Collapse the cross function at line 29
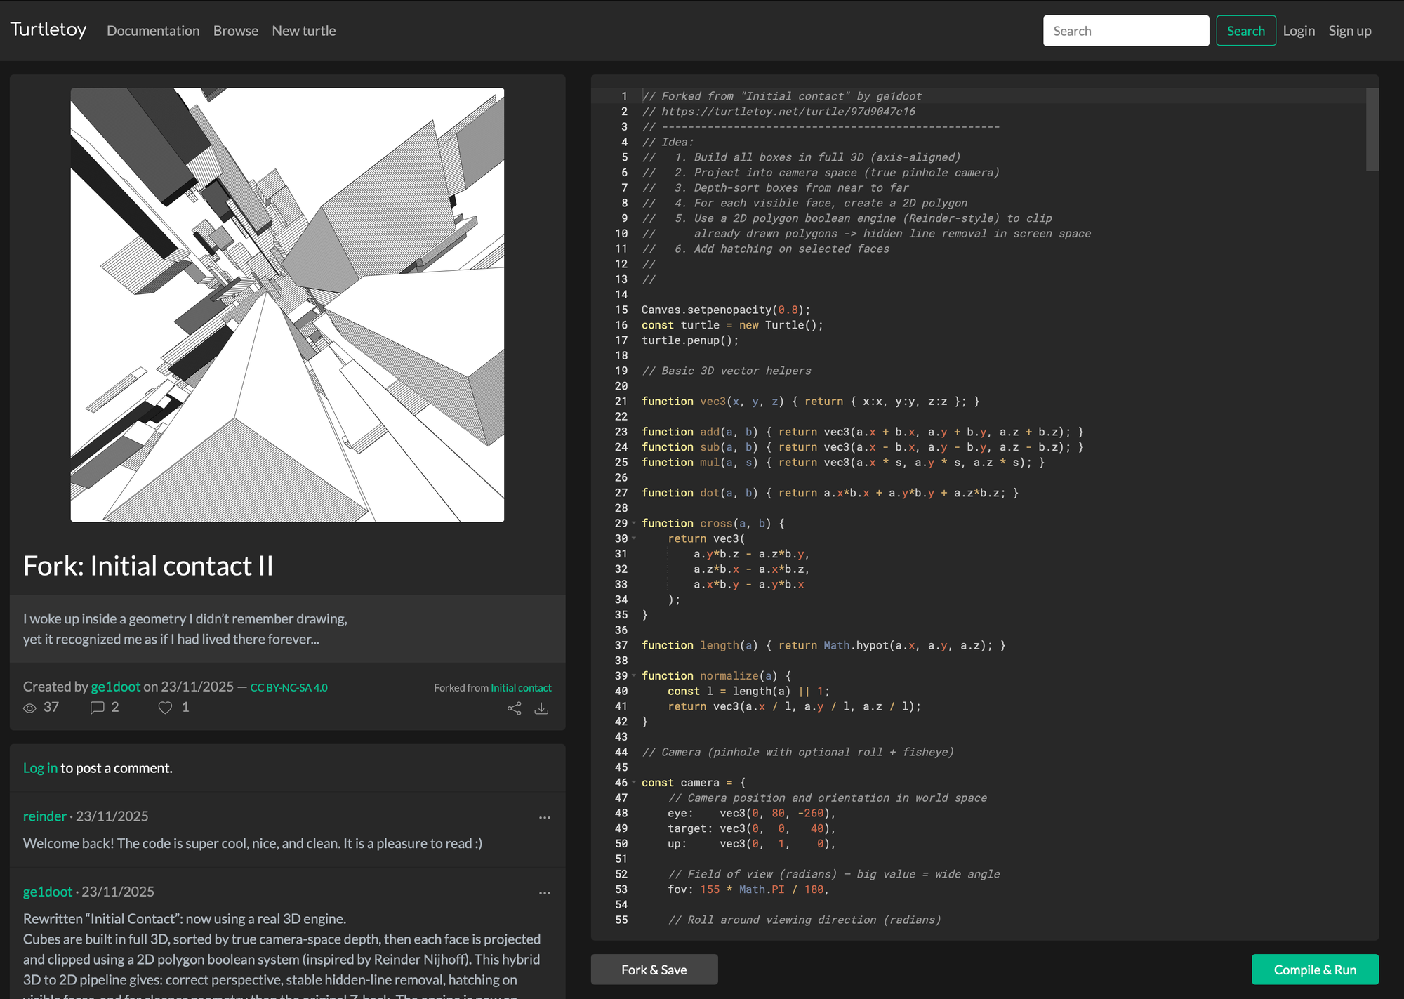Image resolution: width=1404 pixels, height=999 pixels. click(634, 523)
